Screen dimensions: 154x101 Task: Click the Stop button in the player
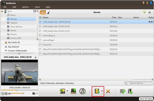(x=6, y=94)
